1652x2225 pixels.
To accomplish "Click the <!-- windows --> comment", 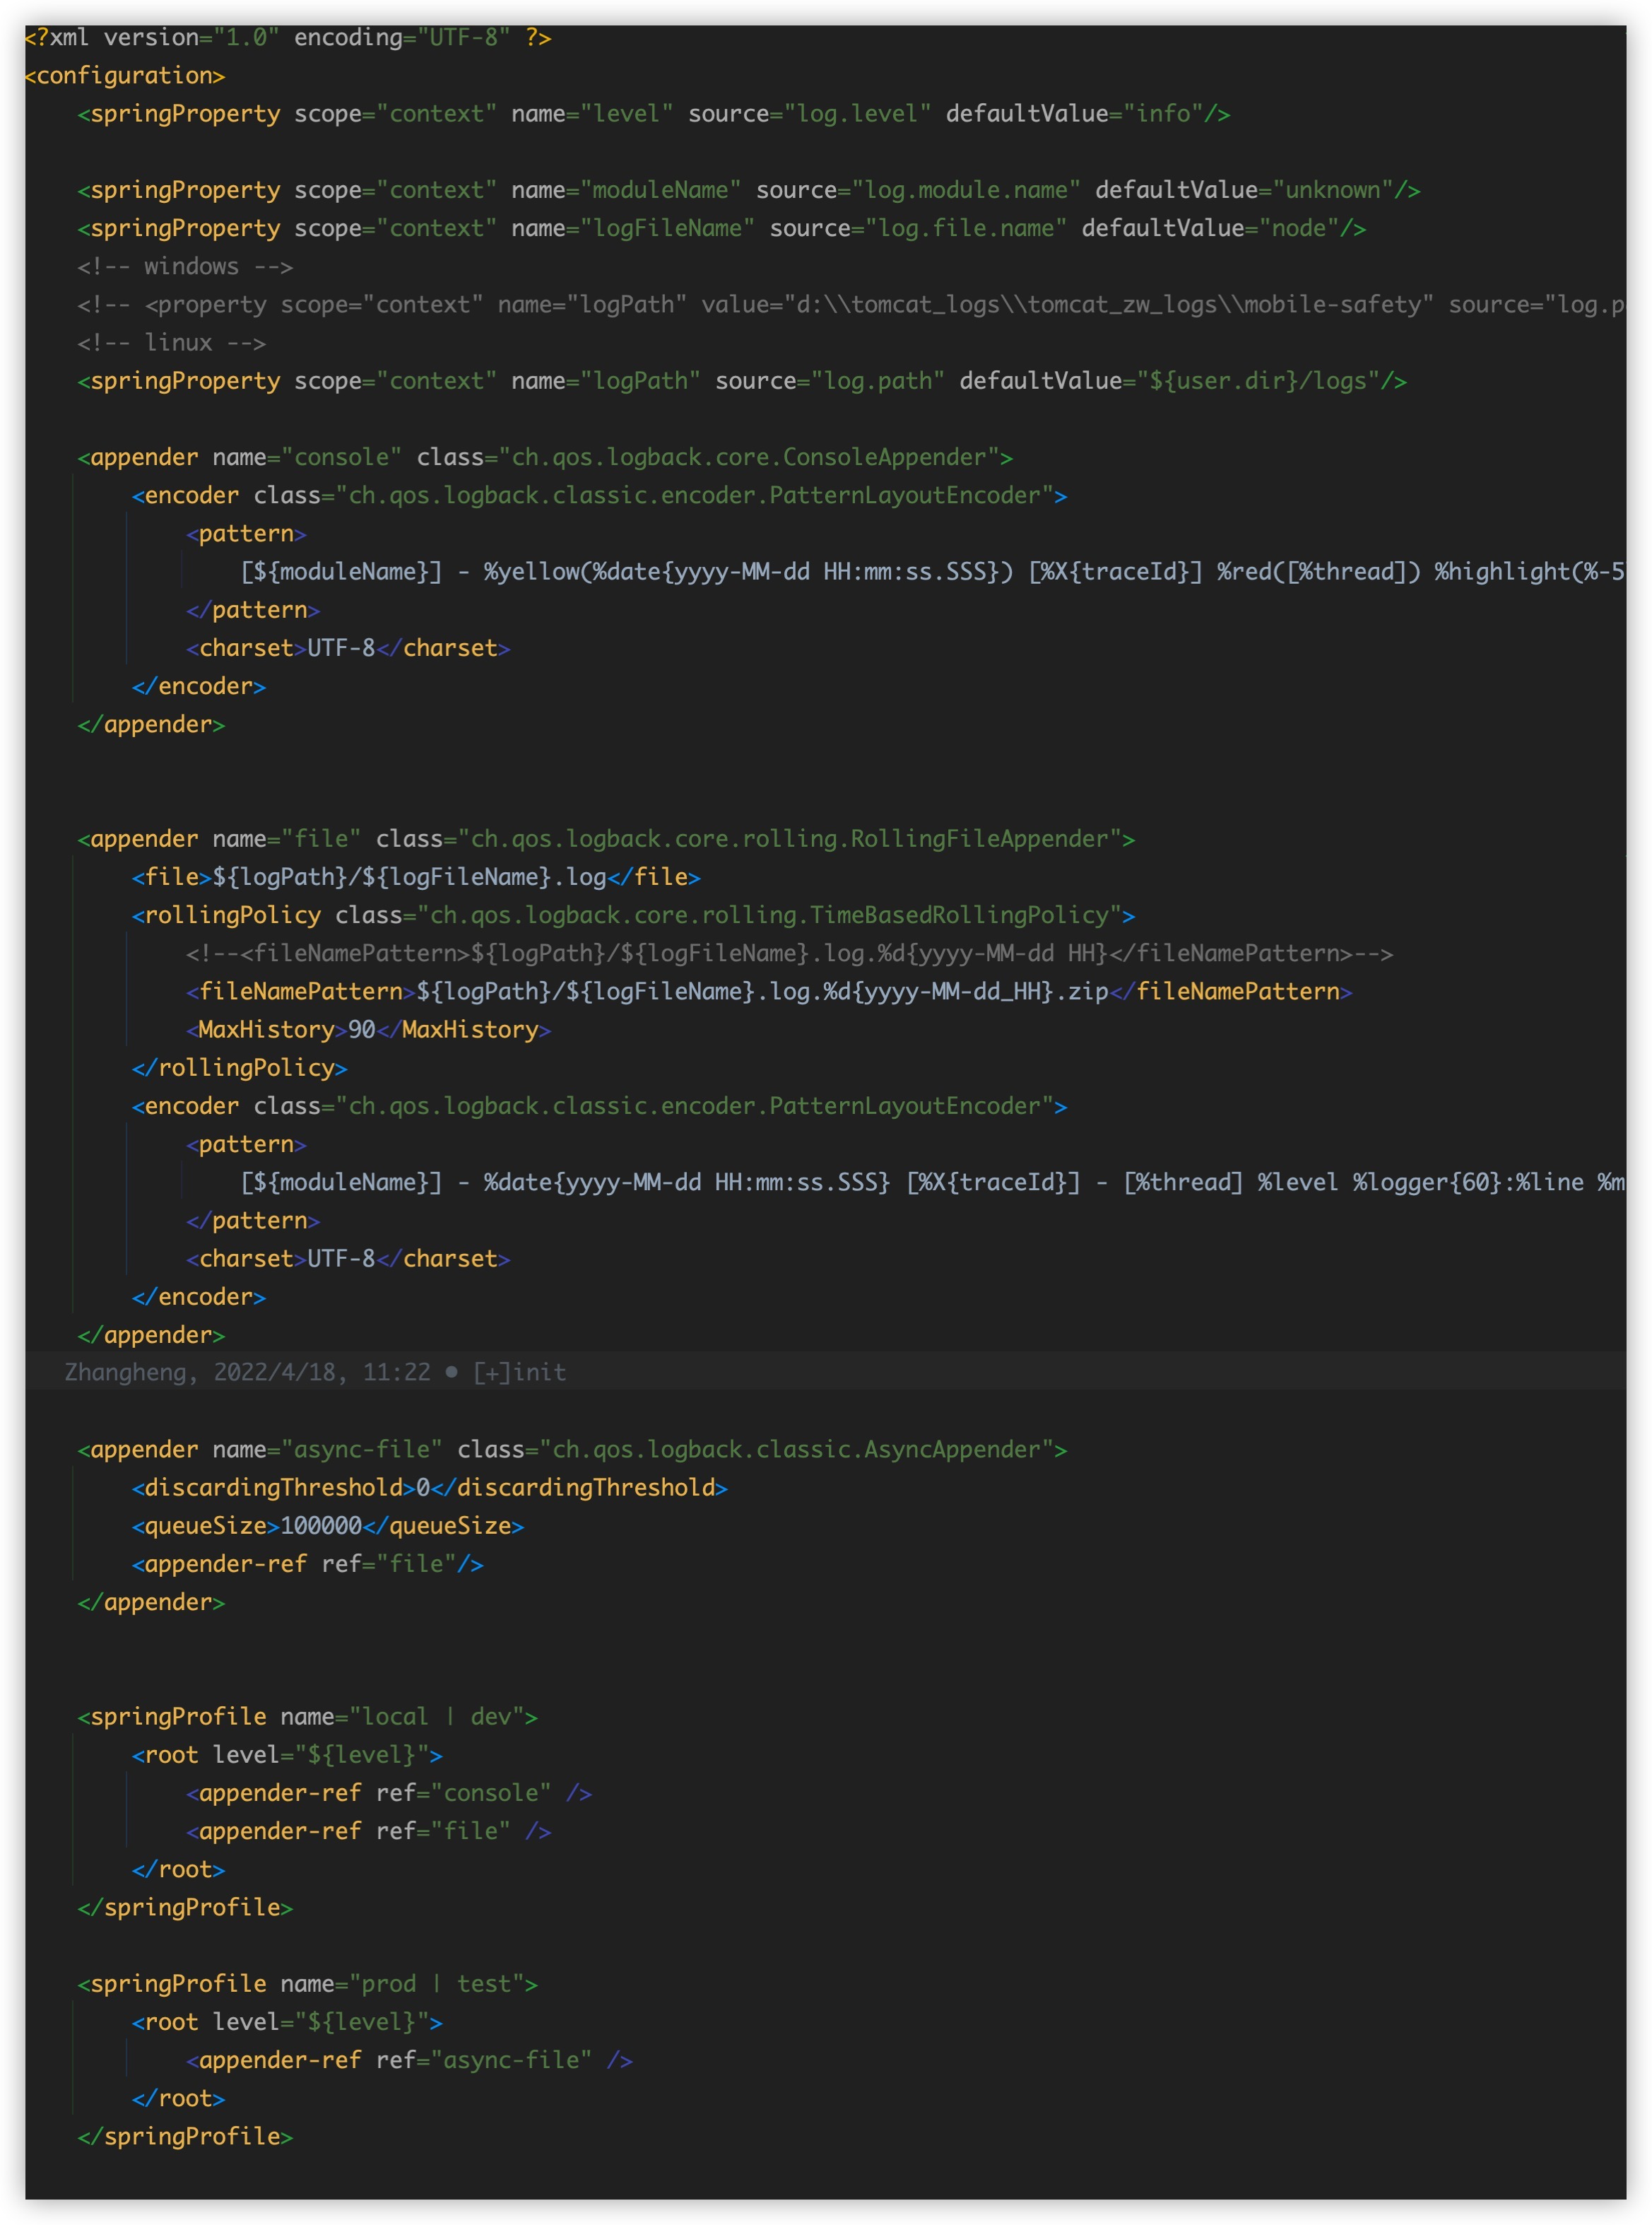I will (x=185, y=267).
